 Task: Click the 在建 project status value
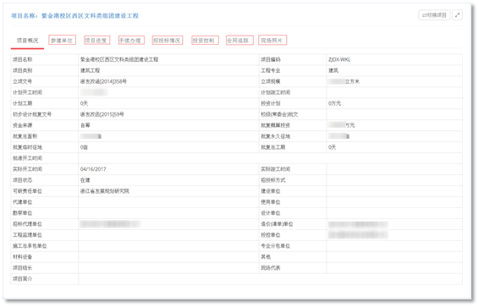[85, 180]
